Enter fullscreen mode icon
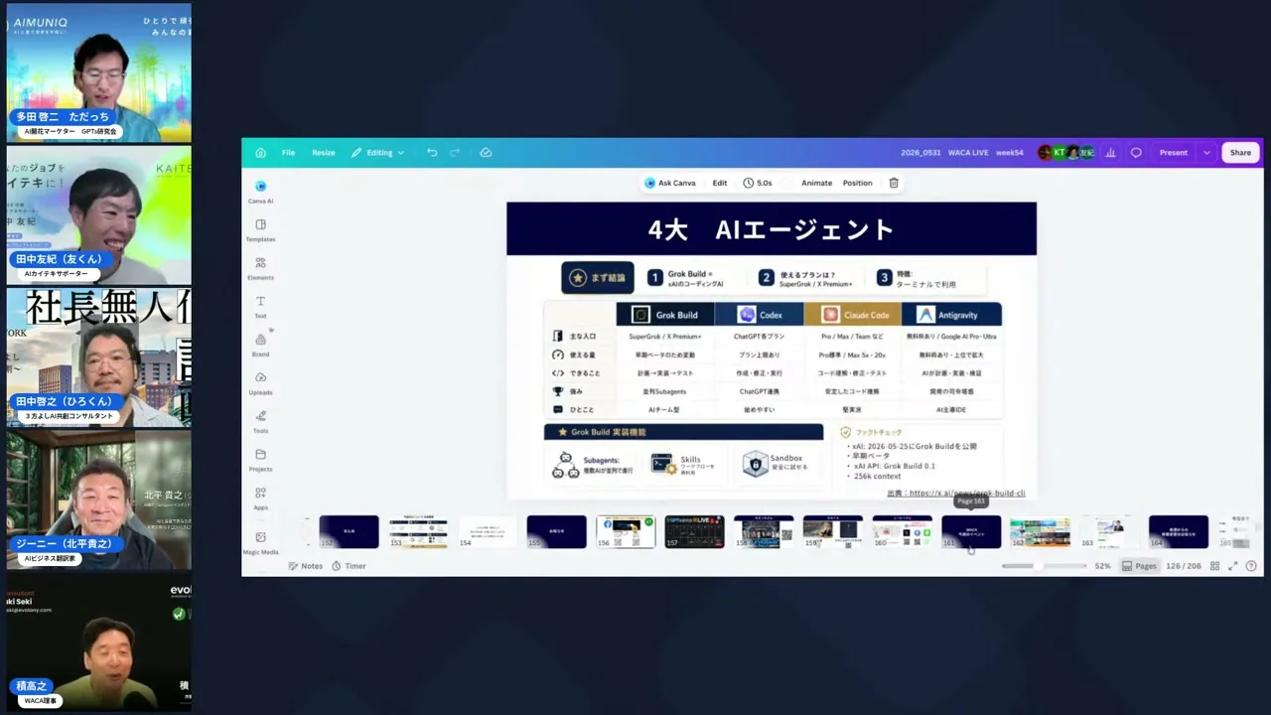This screenshot has height=715, width=1271. coord(1233,566)
